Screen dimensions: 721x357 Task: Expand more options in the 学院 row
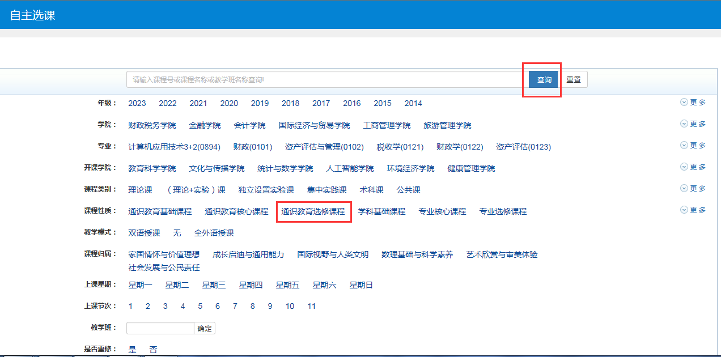[693, 124]
